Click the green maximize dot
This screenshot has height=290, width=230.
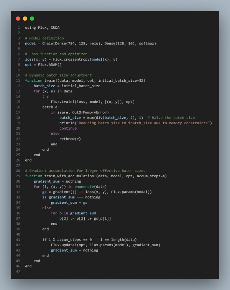pyautogui.click(x=32, y=18)
